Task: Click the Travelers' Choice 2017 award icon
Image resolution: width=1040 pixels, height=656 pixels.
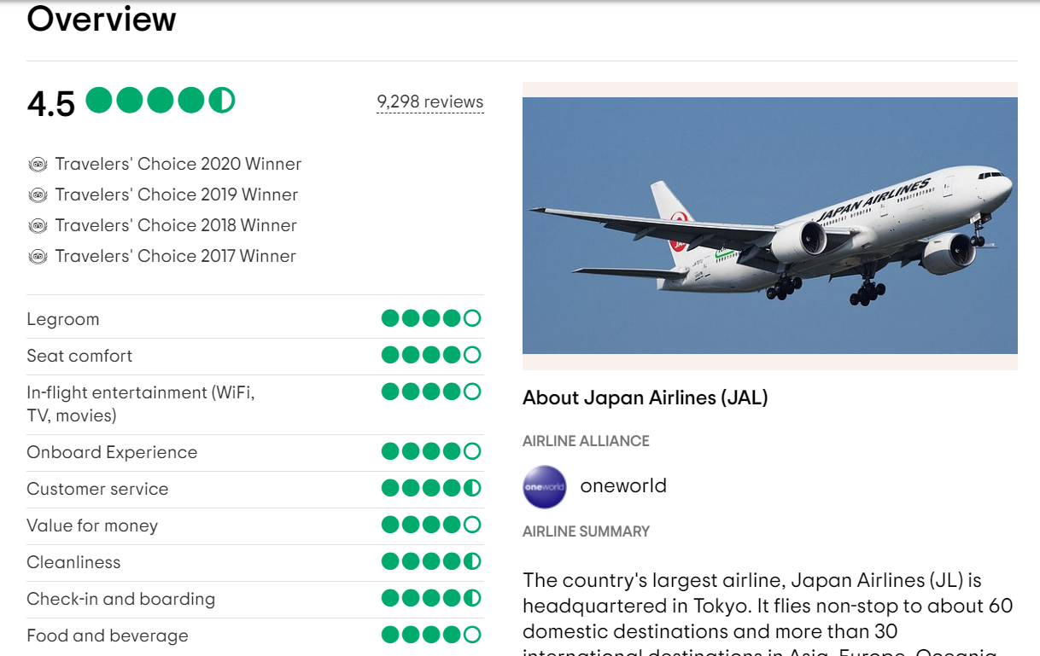Action: point(38,256)
